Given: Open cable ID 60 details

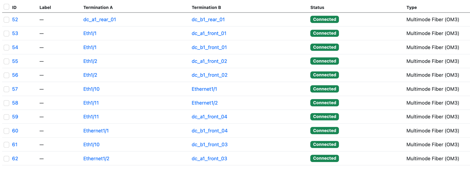Looking at the screenshot, I should click(15, 131).
